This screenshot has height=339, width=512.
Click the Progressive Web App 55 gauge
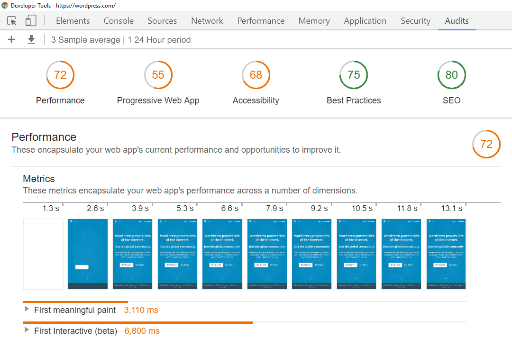pos(158,75)
